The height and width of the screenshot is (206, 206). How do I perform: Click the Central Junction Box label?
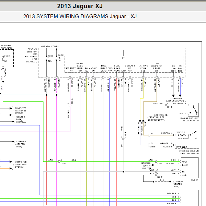click(x=32, y=55)
